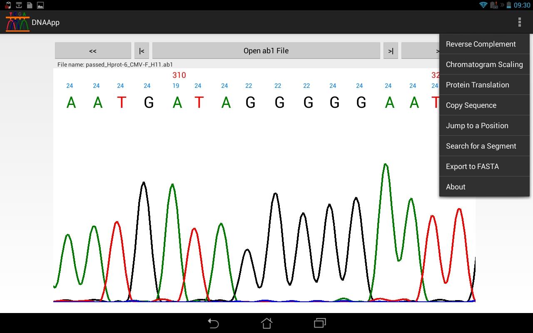This screenshot has width=533, height=333.
Task: Open the About dialog
Action: 456,186
